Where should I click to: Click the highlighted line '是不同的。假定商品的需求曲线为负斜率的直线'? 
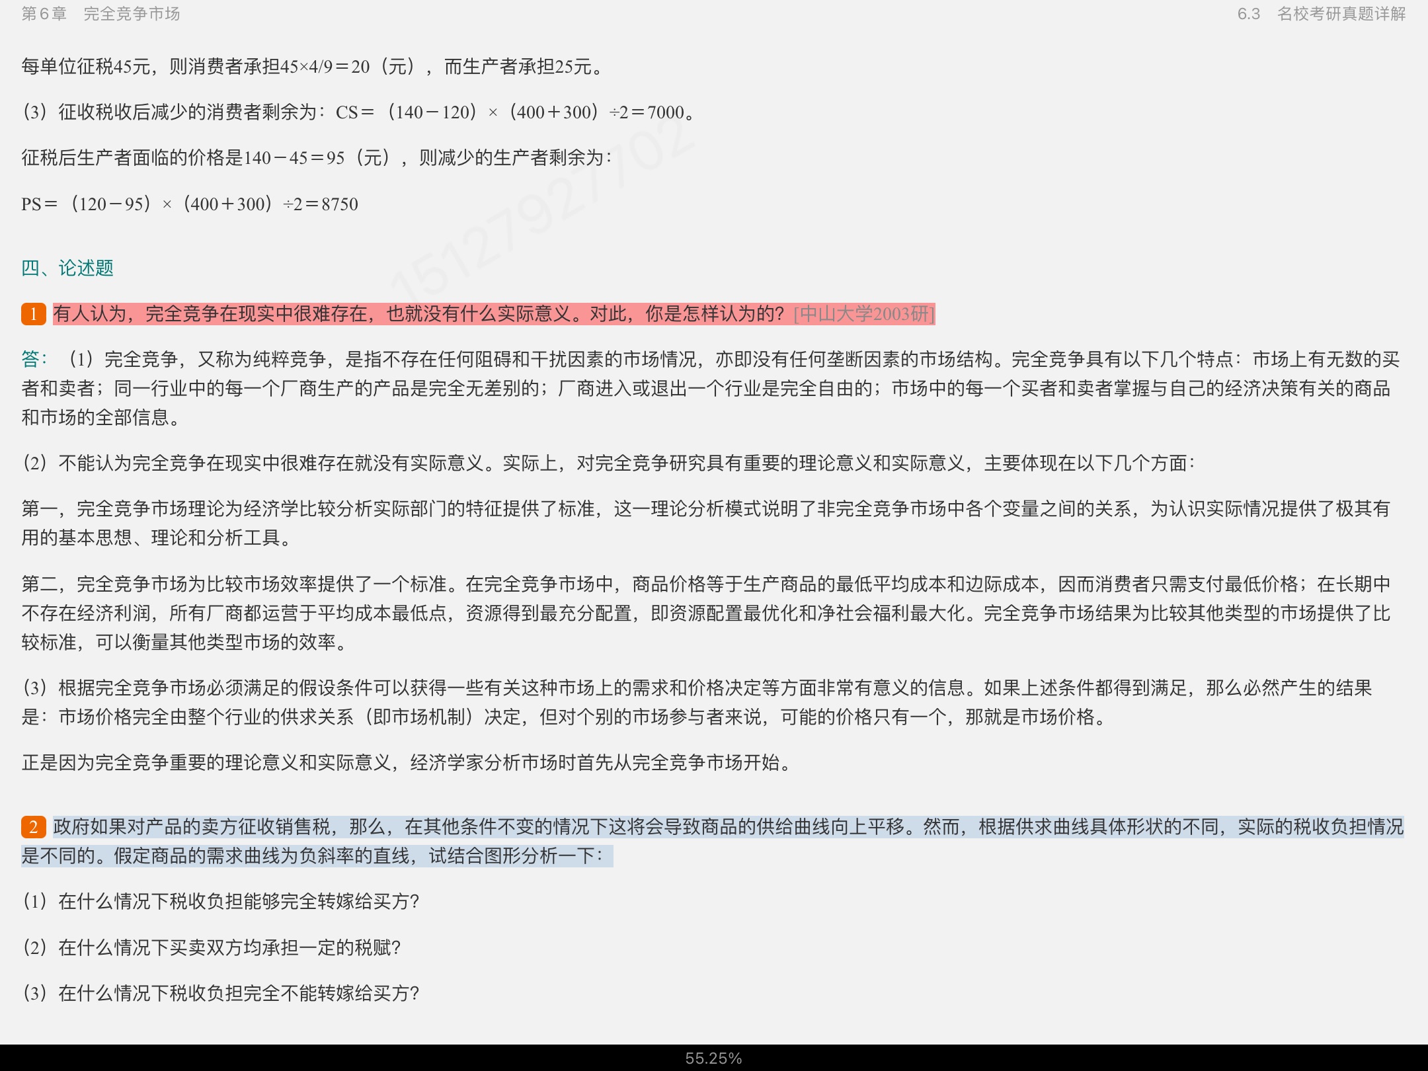pyautogui.click(x=317, y=855)
